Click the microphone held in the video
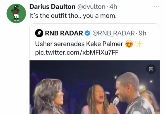The image size is (166, 114). pyautogui.click(x=116, y=101)
